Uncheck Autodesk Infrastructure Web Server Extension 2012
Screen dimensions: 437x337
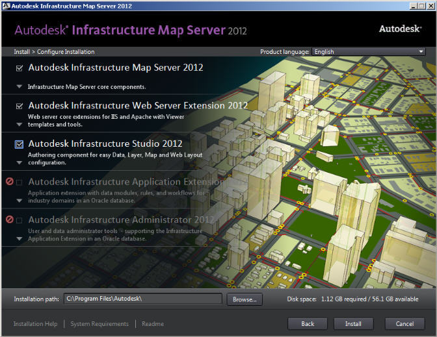coord(20,106)
